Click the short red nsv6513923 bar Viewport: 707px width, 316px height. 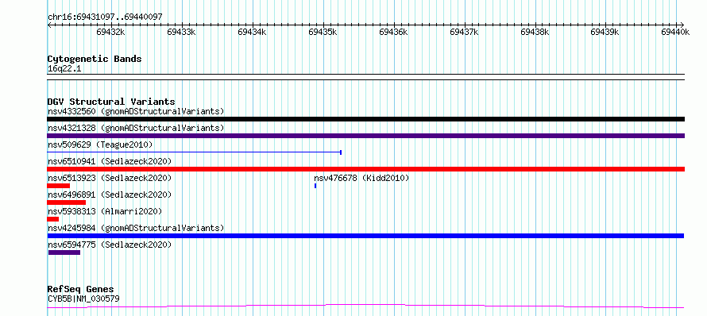click(58, 186)
